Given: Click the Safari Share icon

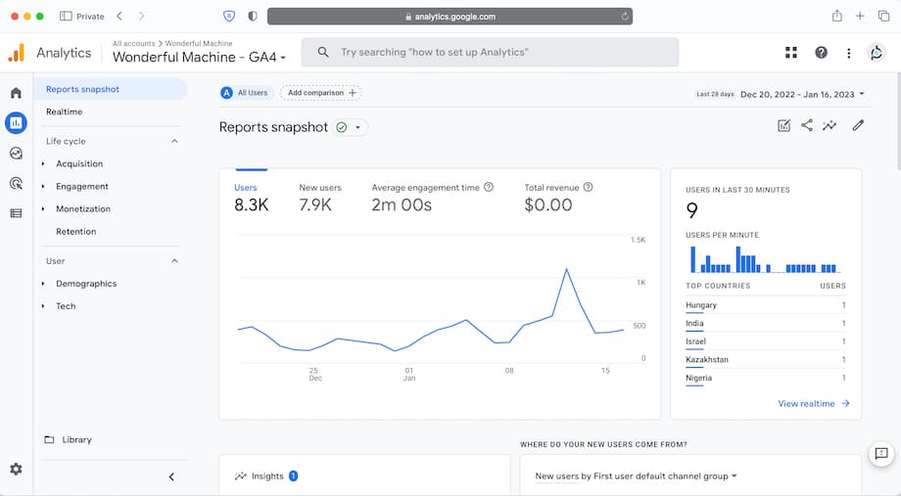Looking at the screenshot, I should [x=837, y=16].
